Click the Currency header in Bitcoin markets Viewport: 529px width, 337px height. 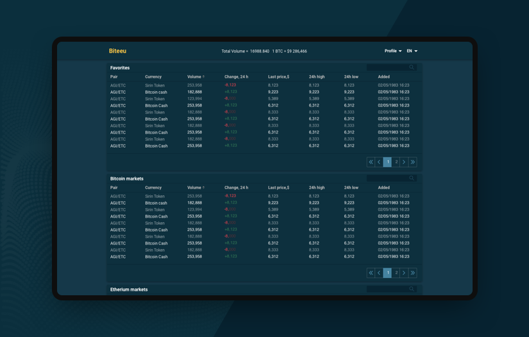pyautogui.click(x=153, y=187)
